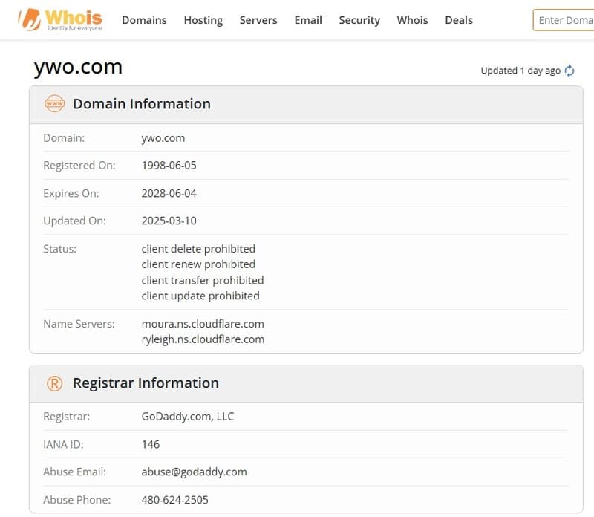Click the ywo.com page heading

coord(78,67)
